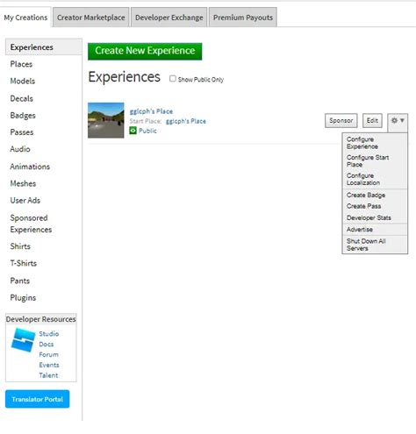Toggle the Show Public Only checkbox
416x434 pixels.
tap(173, 79)
